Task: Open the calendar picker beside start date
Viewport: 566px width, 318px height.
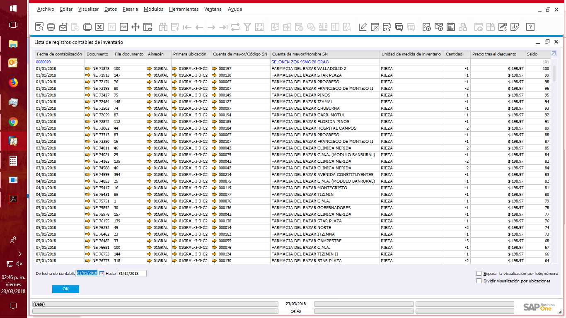Action: click(102, 274)
